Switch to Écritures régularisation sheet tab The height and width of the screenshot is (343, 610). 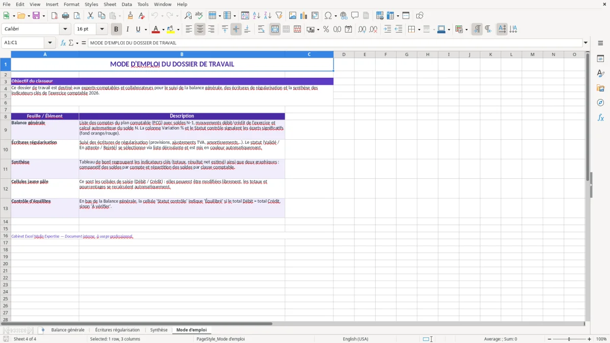point(117,330)
